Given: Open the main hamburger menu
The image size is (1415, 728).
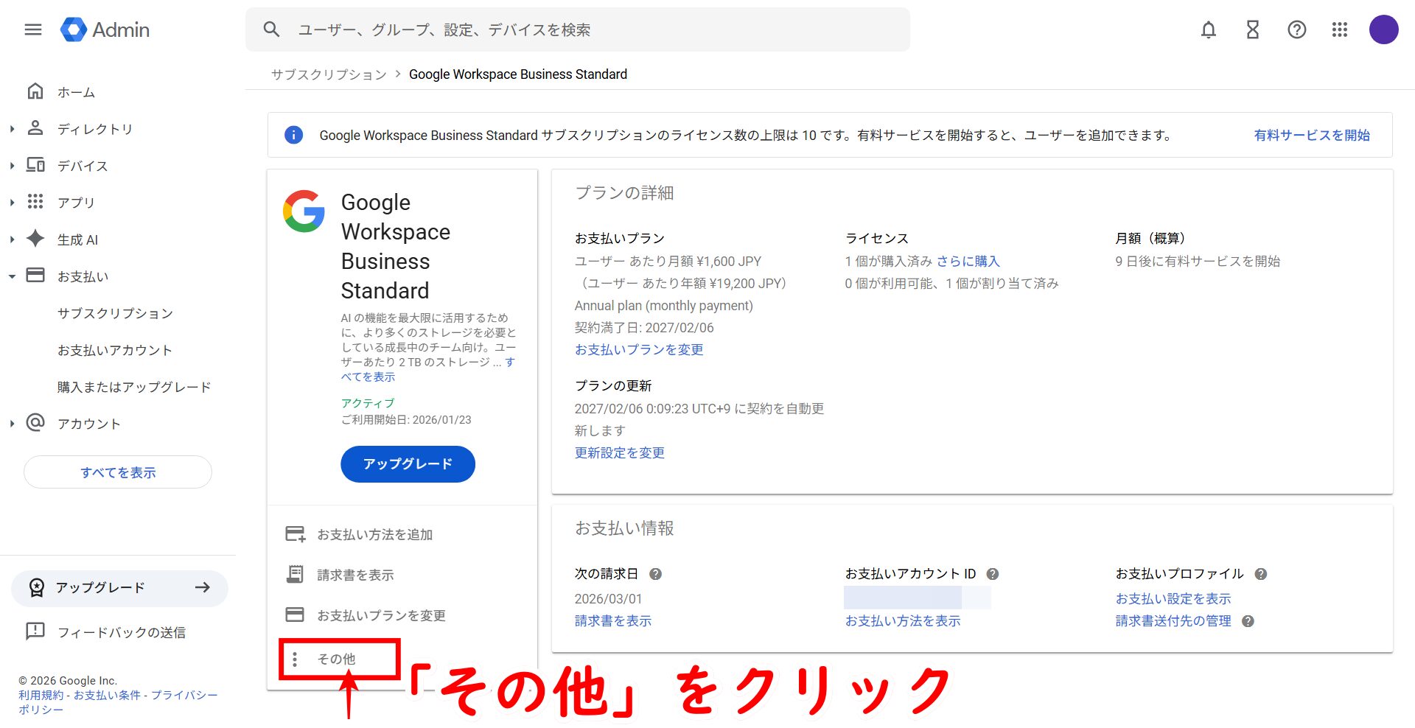Looking at the screenshot, I should coord(33,29).
